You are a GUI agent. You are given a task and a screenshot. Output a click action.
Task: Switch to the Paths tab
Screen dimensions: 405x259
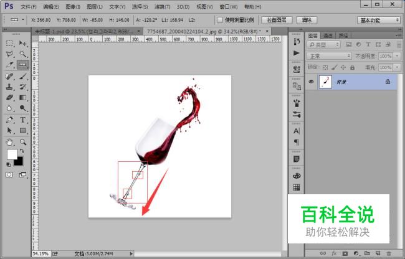[x=343, y=35]
